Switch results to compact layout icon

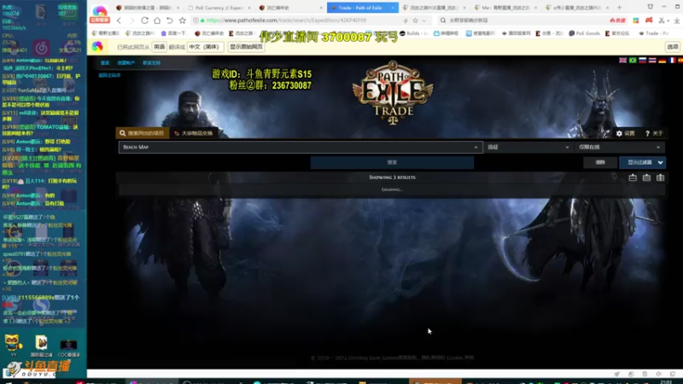coord(633,177)
